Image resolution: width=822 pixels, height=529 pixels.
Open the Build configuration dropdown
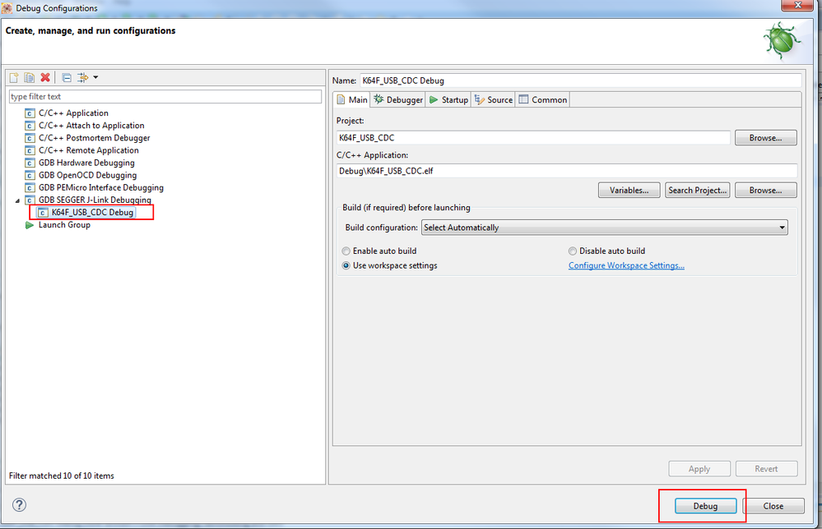click(605, 228)
